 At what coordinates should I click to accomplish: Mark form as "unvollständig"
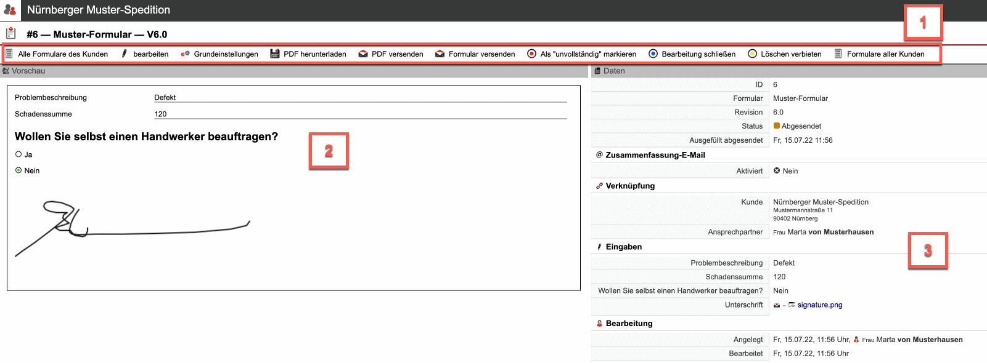(531, 54)
